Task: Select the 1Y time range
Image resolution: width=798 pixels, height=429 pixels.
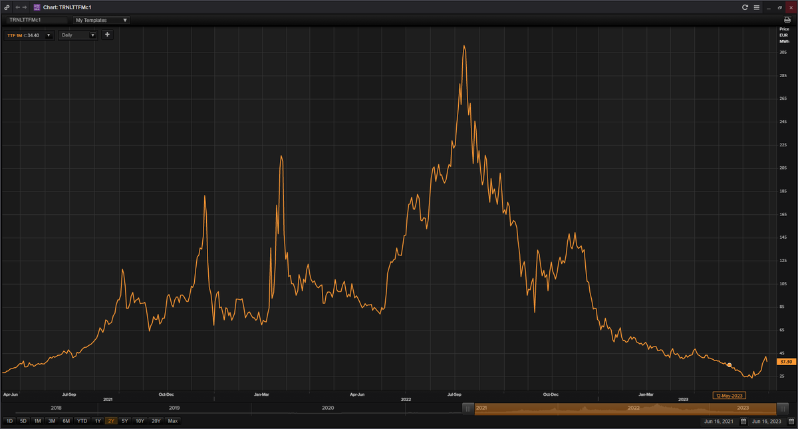Action: 98,421
